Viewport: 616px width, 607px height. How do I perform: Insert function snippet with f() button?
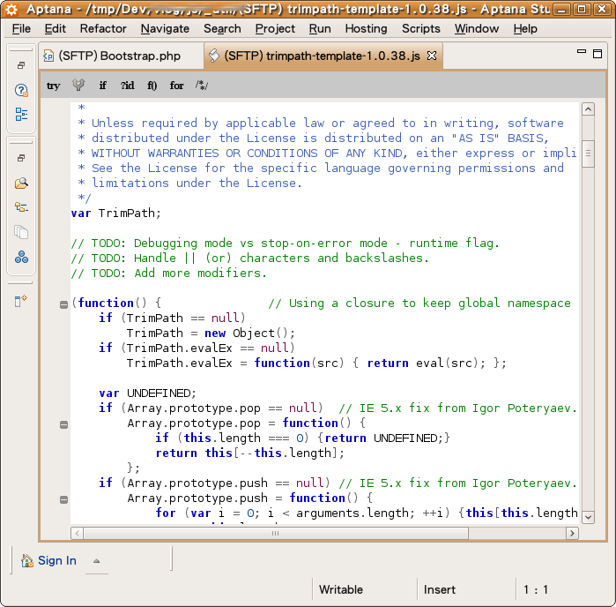tap(152, 86)
